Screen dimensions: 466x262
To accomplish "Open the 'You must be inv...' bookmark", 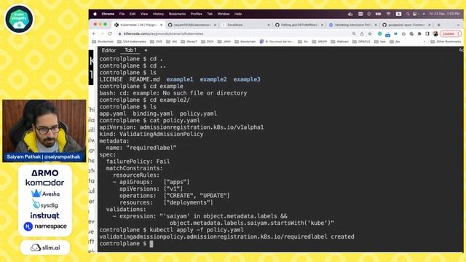I will point(277,41).
